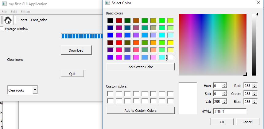Click Pick Screen Color button
The height and width of the screenshot is (129, 264).
(x=140, y=67)
